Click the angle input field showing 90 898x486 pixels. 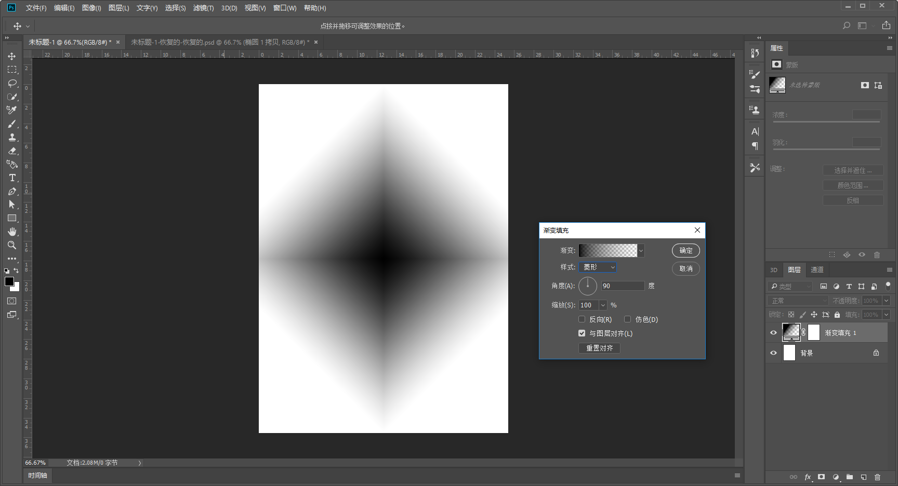click(623, 286)
